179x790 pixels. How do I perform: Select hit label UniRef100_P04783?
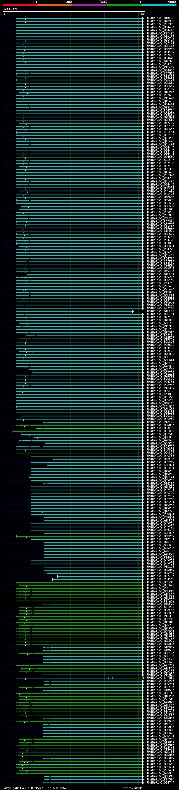(x=161, y=64)
